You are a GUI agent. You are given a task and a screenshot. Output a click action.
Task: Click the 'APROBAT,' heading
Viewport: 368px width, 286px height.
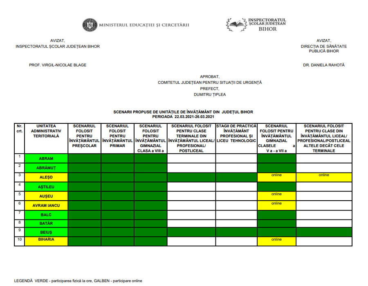210,77
